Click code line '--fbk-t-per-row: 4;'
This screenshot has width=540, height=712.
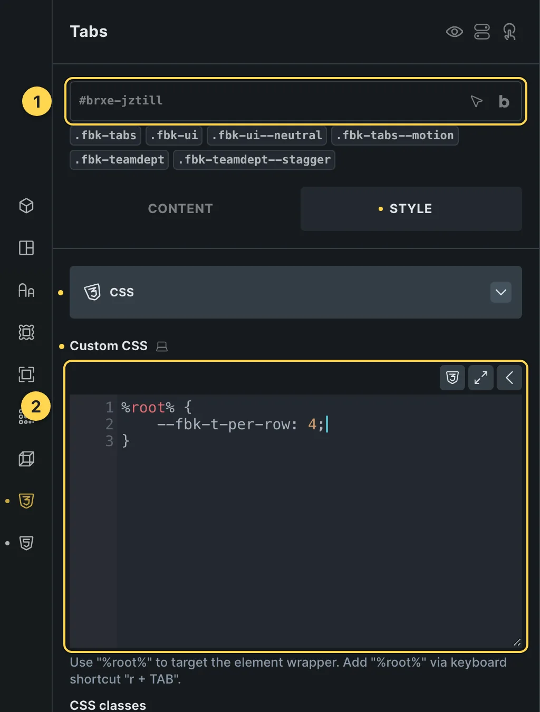(x=240, y=424)
